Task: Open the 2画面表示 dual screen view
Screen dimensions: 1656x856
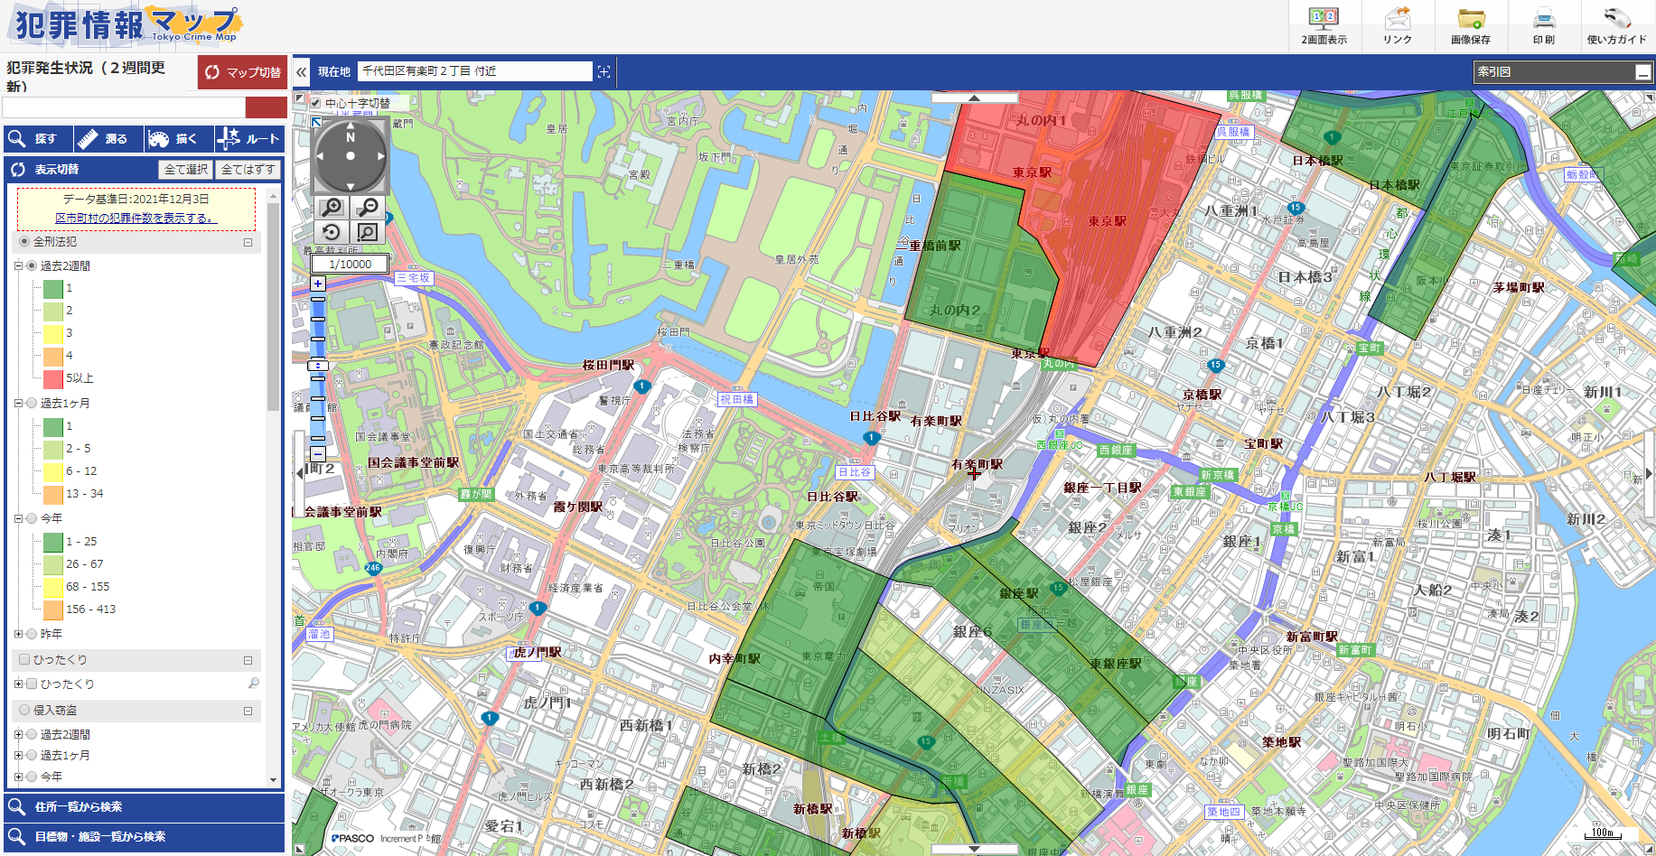Action: (1324, 25)
